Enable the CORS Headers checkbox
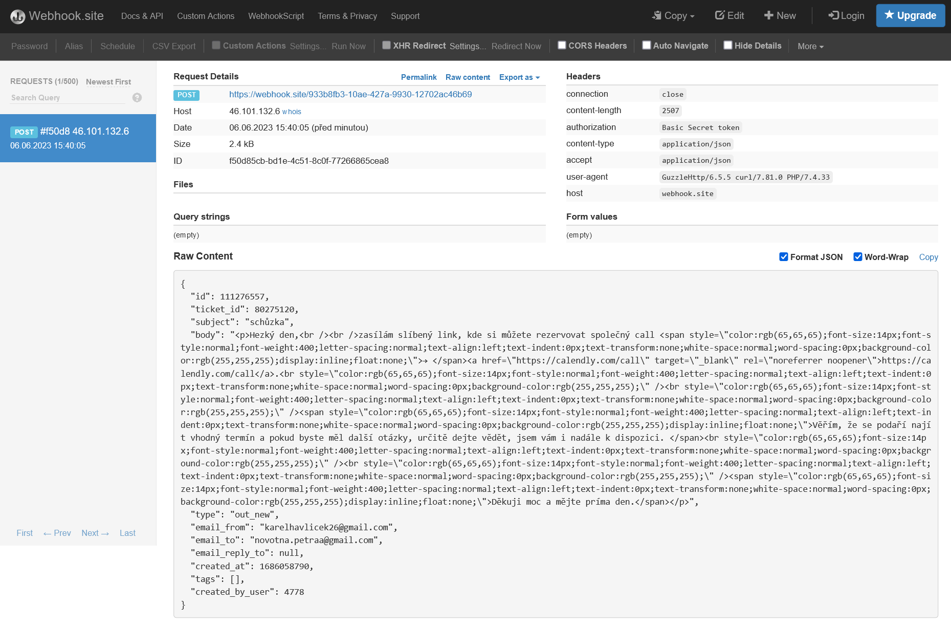Viewport: 951px width, 626px height. [x=562, y=45]
